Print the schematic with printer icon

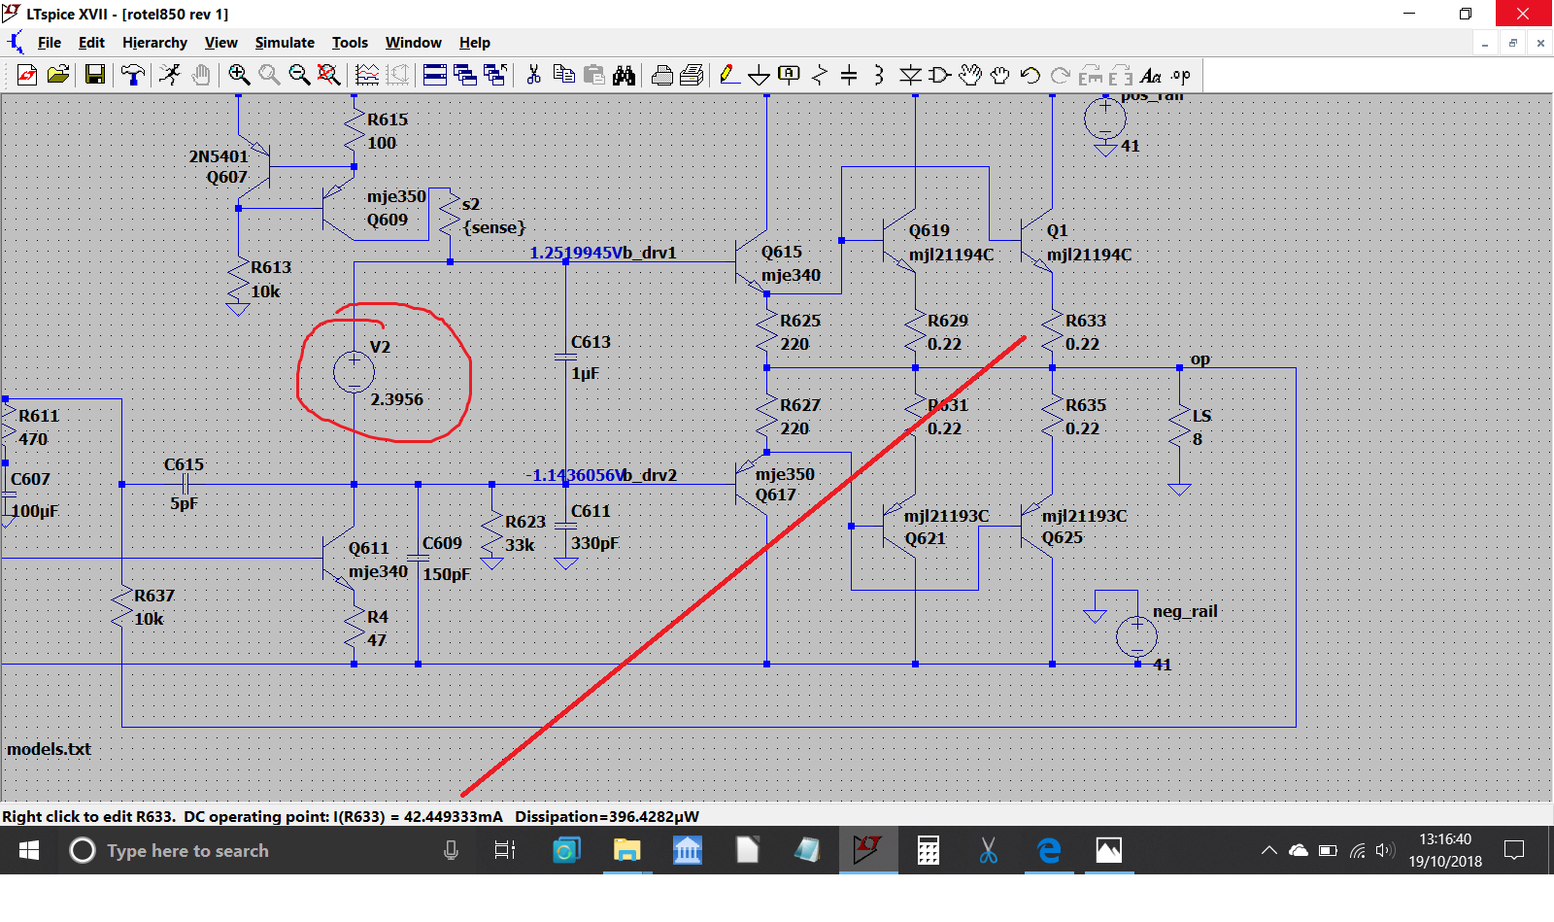coord(662,75)
